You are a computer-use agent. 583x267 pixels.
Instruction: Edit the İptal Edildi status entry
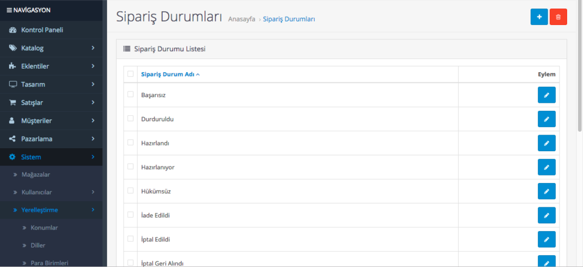(x=546, y=239)
